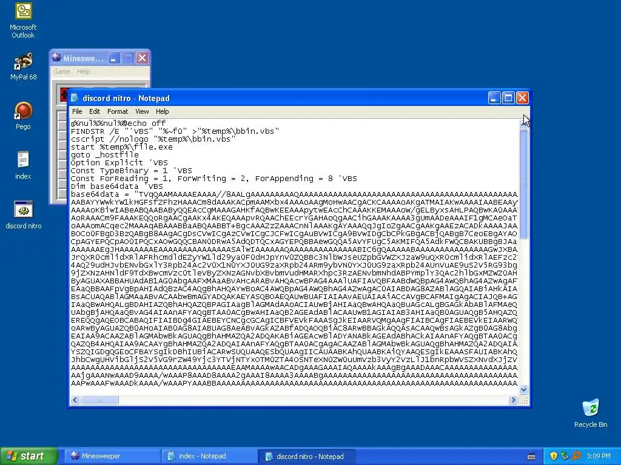Select the Recycle Bin icon
Viewport: 621px width, 465px height.
(591, 413)
